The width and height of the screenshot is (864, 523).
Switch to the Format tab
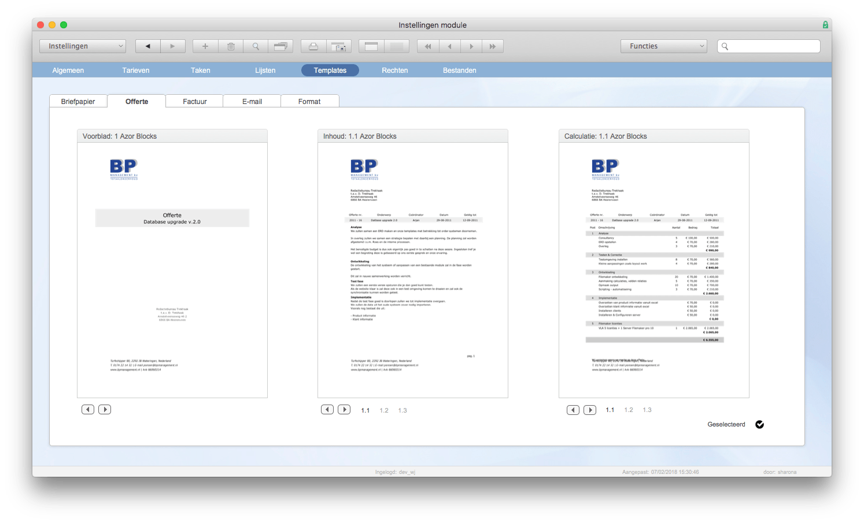point(309,101)
